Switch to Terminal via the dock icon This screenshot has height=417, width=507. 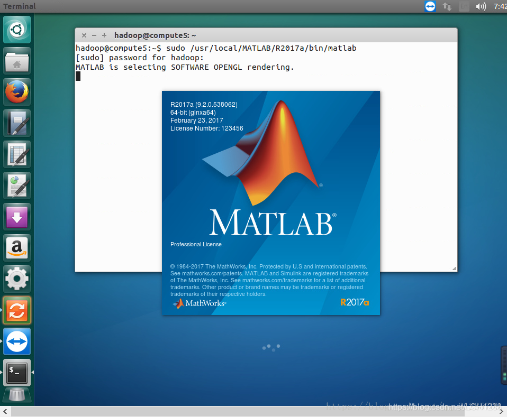click(17, 373)
